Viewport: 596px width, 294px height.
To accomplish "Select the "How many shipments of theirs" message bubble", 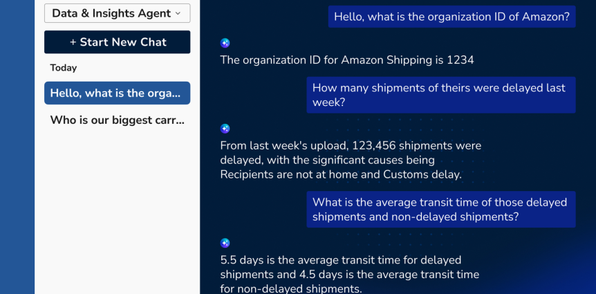I will 441,95.
